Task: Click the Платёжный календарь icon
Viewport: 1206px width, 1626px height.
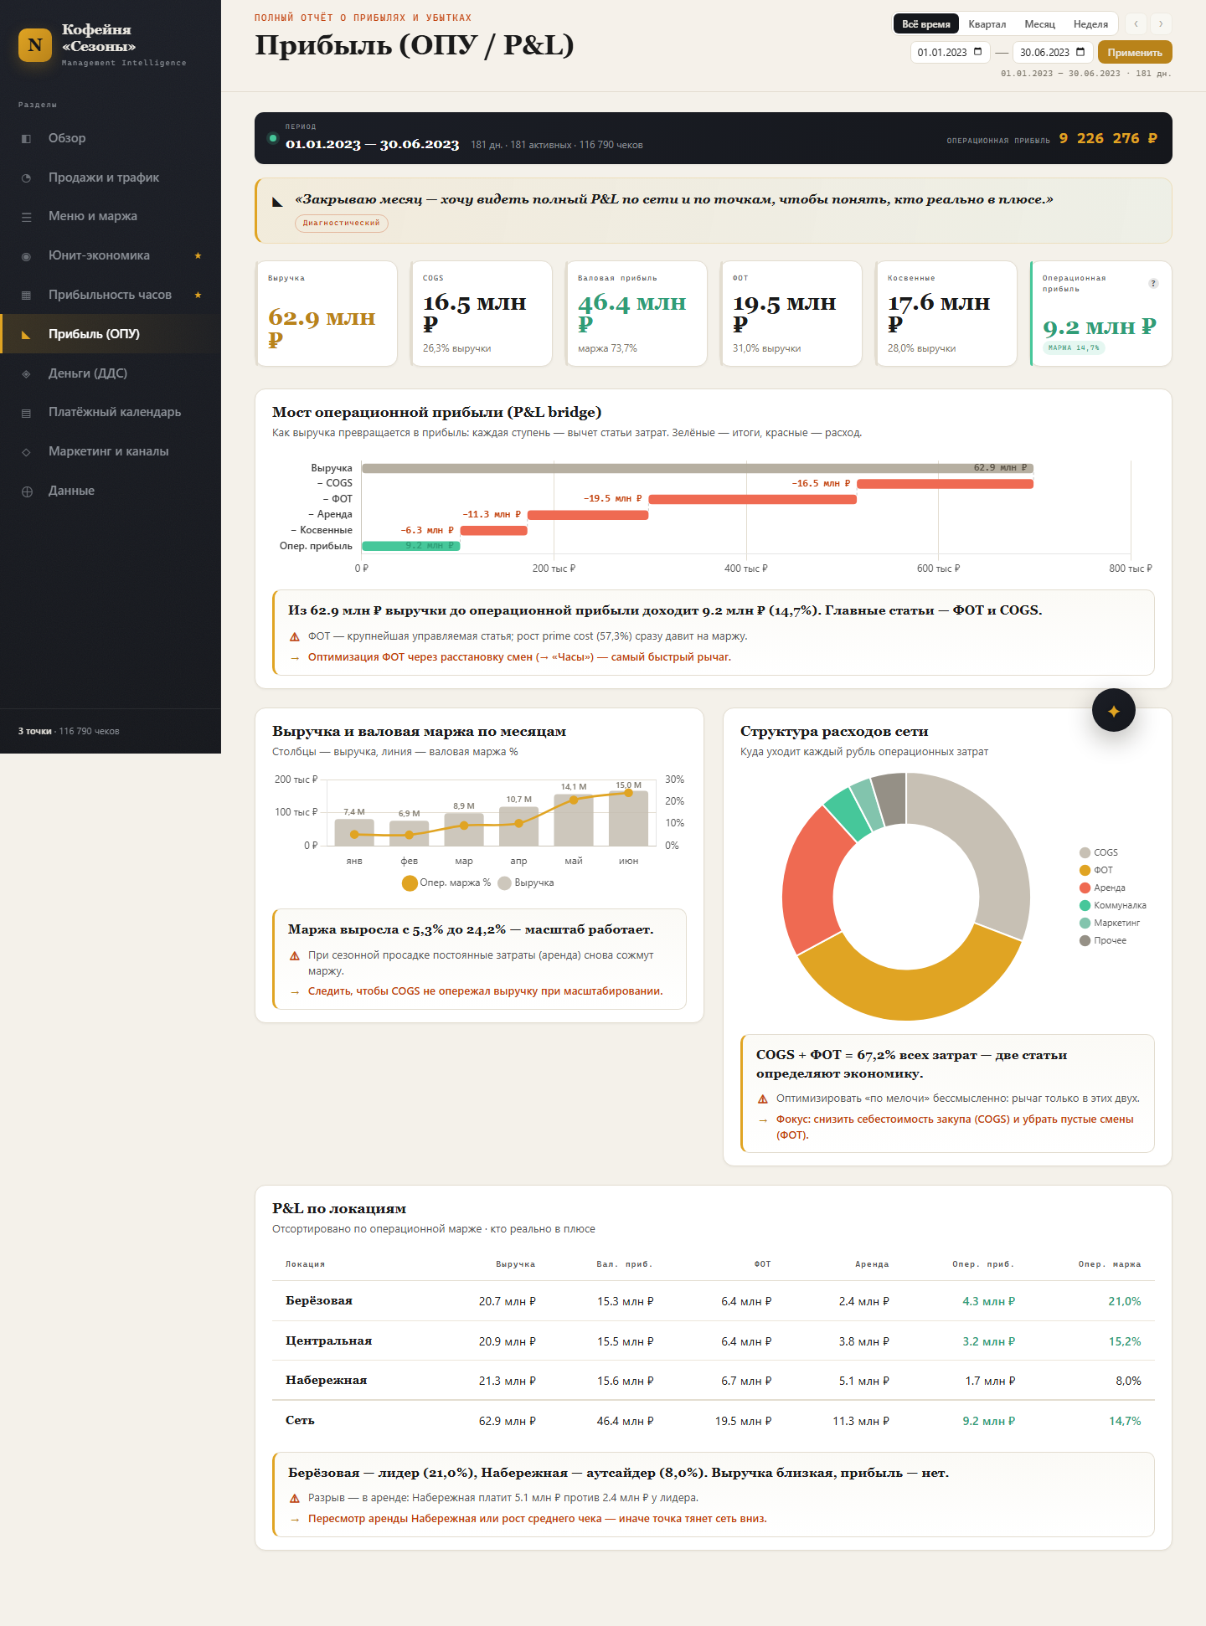Action: click(x=26, y=413)
